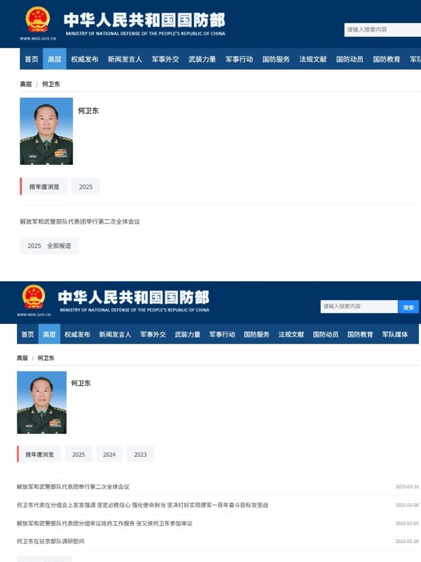Open the article dated 2025-03-05 about 张又侠
The width and height of the screenshot is (421, 562).
click(x=105, y=524)
